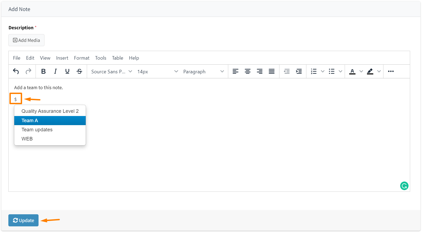The height and width of the screenshot is (232, 422).
Task: Click the Redo arrow icon
Action: click(x=28, y=71)
